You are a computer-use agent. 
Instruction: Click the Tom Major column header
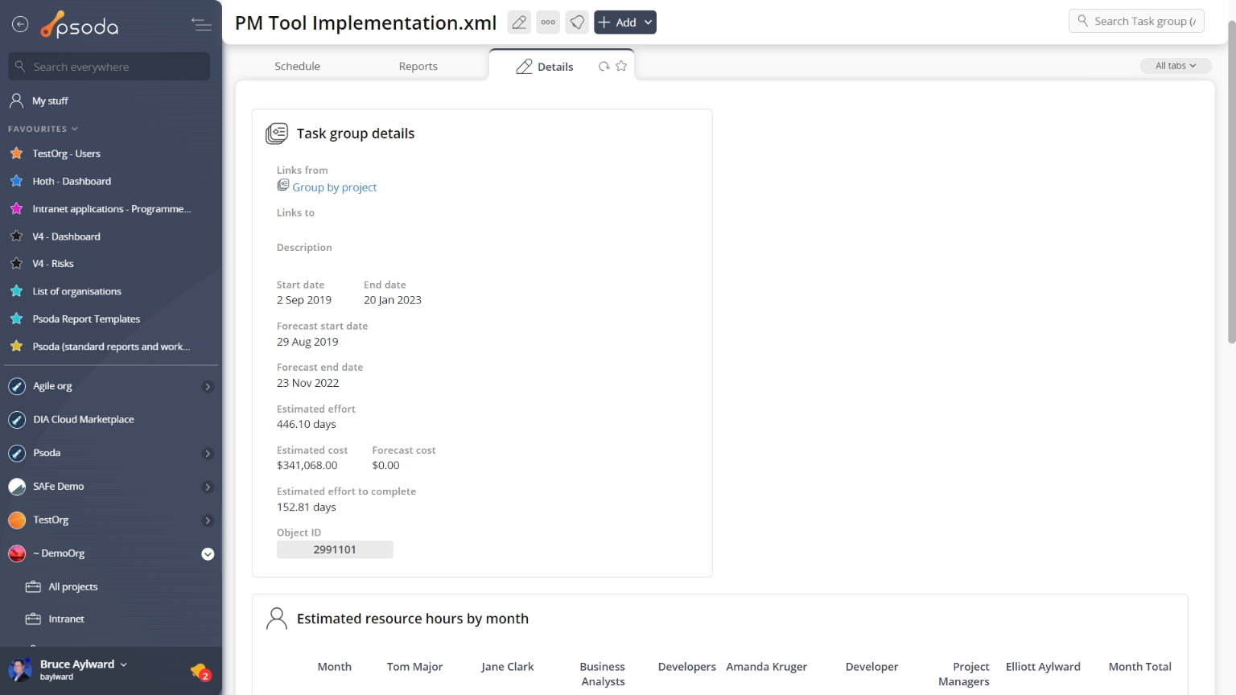coord(414,667)
